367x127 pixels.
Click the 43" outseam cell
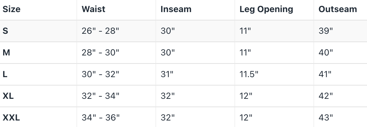tap(326, 118)
